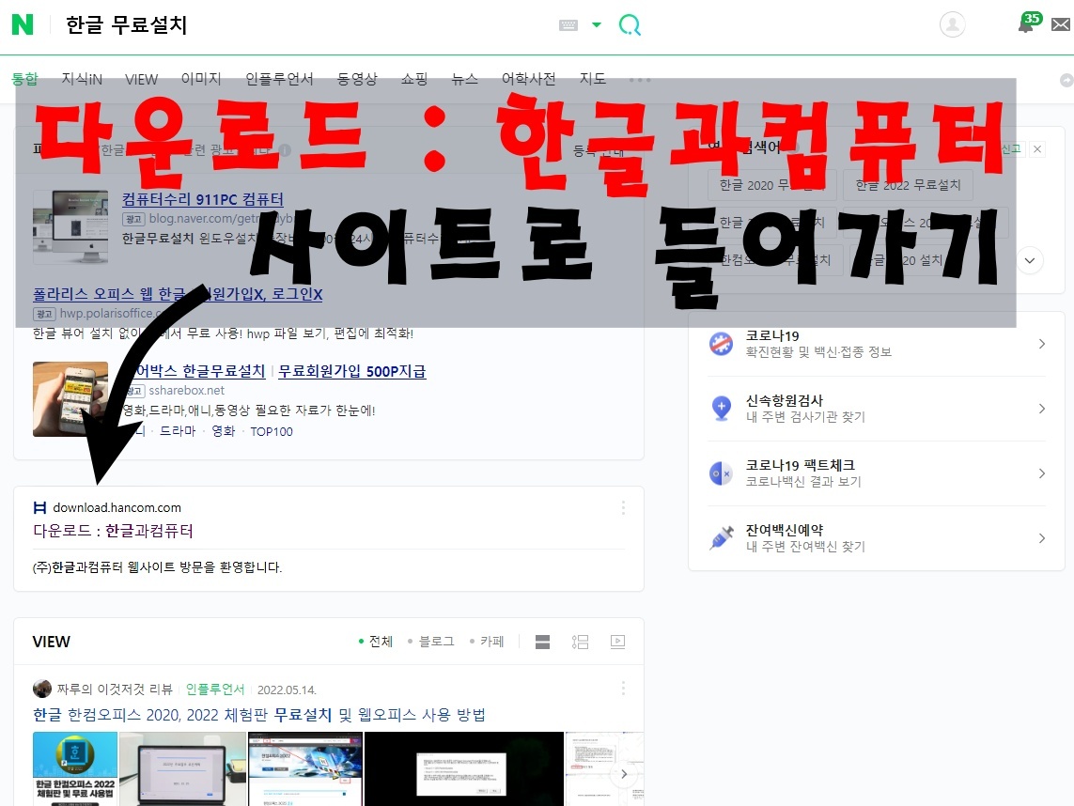
Task: Click chevron beside 코로나19 row
Action: [x=1041, y=344]
